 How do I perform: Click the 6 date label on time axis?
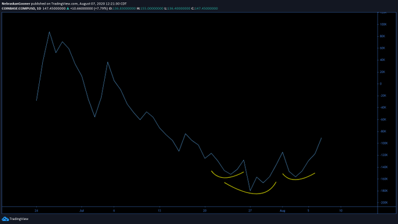114,211
